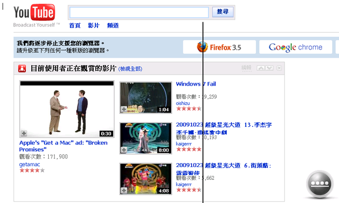Click the Firefox 3.5 upgrade button
This screenshot has height=203, width=339.
coord(219,47)
